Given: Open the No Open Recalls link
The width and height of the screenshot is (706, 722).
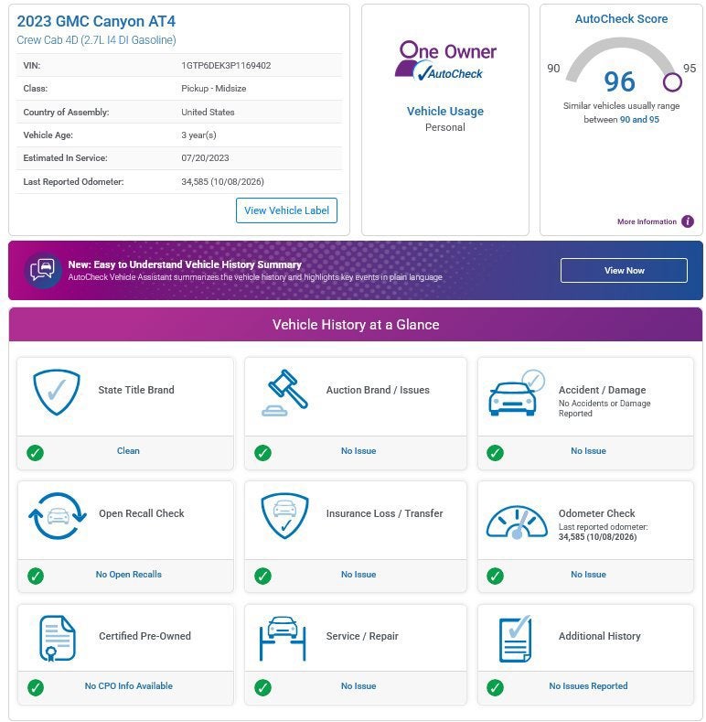Looking at the screenshot, I should tap(128, 574).
